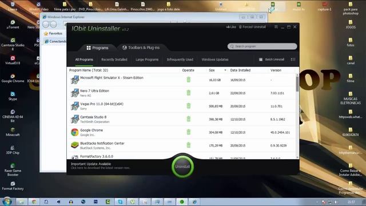The height and width of the screenshot is (206, 366).
Task: Toggle the Batch Uninstall checkbox
Action: pos(261,60)
